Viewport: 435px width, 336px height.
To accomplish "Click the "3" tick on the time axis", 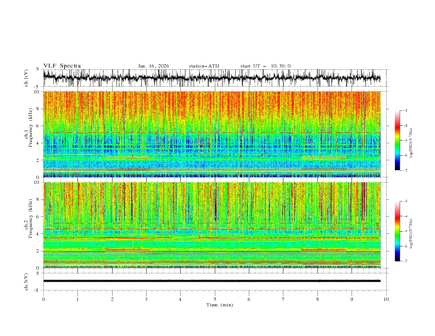I will coord(146,299).
